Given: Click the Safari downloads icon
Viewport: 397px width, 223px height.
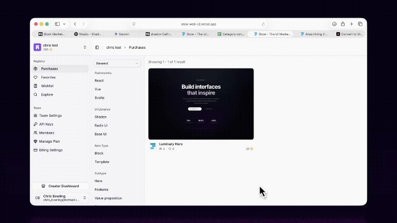Looking at the screenshot, I should pos(334,24).
